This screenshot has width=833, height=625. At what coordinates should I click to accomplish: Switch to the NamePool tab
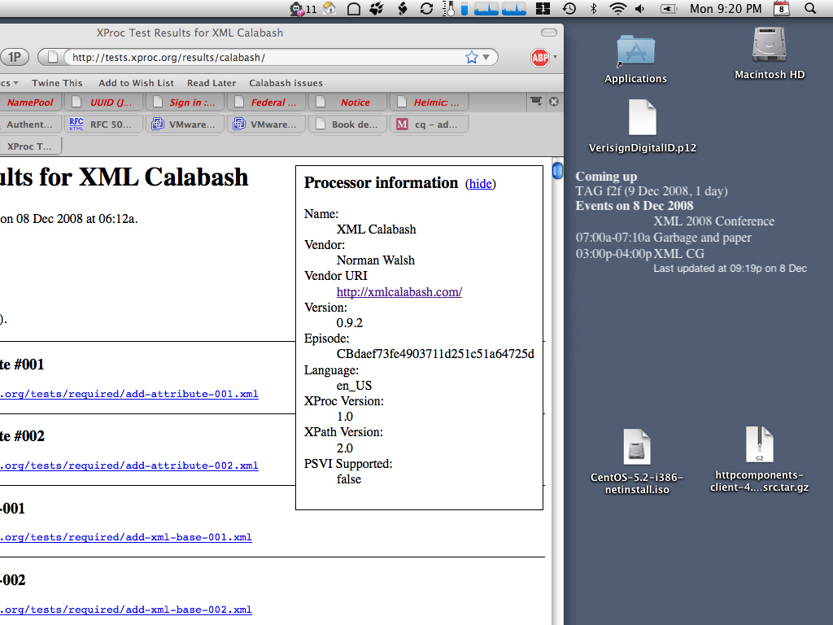point(30,103)
